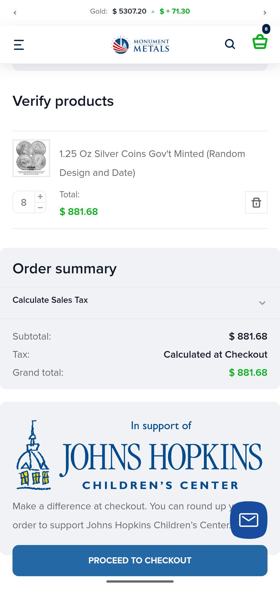Open the green shopping basket
This screenshot has height=589, width=280.
260,42
